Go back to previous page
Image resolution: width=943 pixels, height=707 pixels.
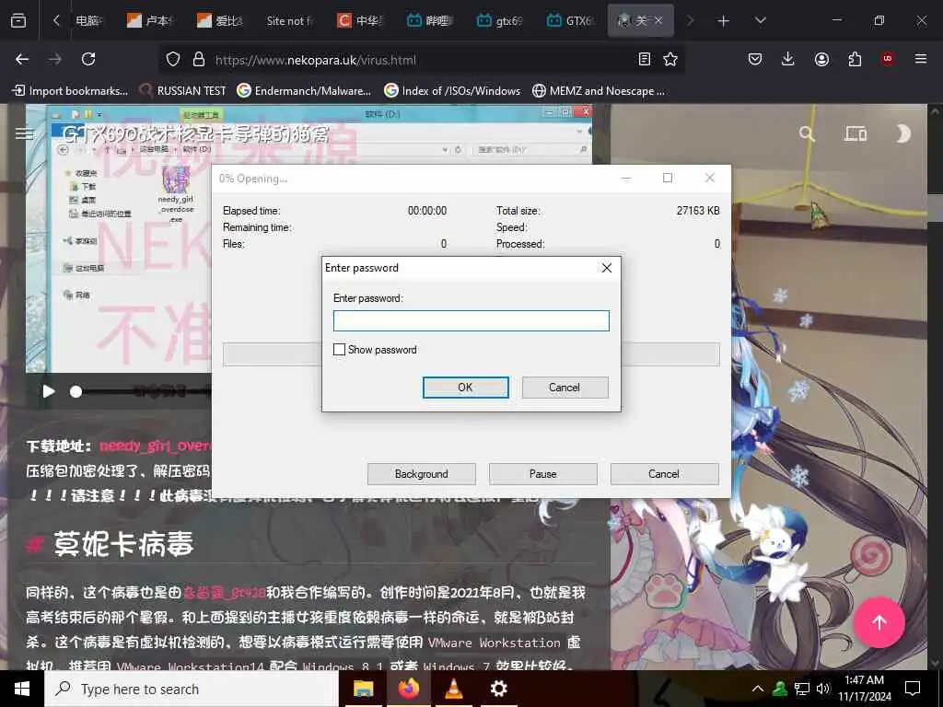[x=22, y=59]
